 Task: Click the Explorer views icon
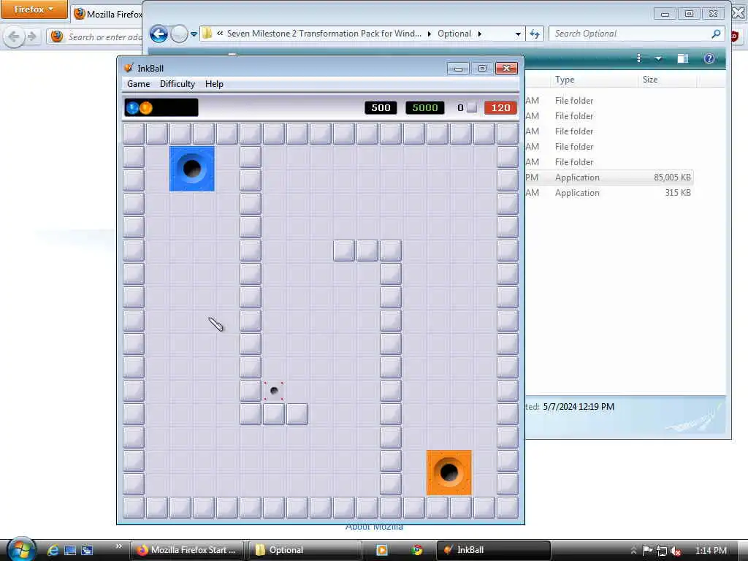coord(638,58)
